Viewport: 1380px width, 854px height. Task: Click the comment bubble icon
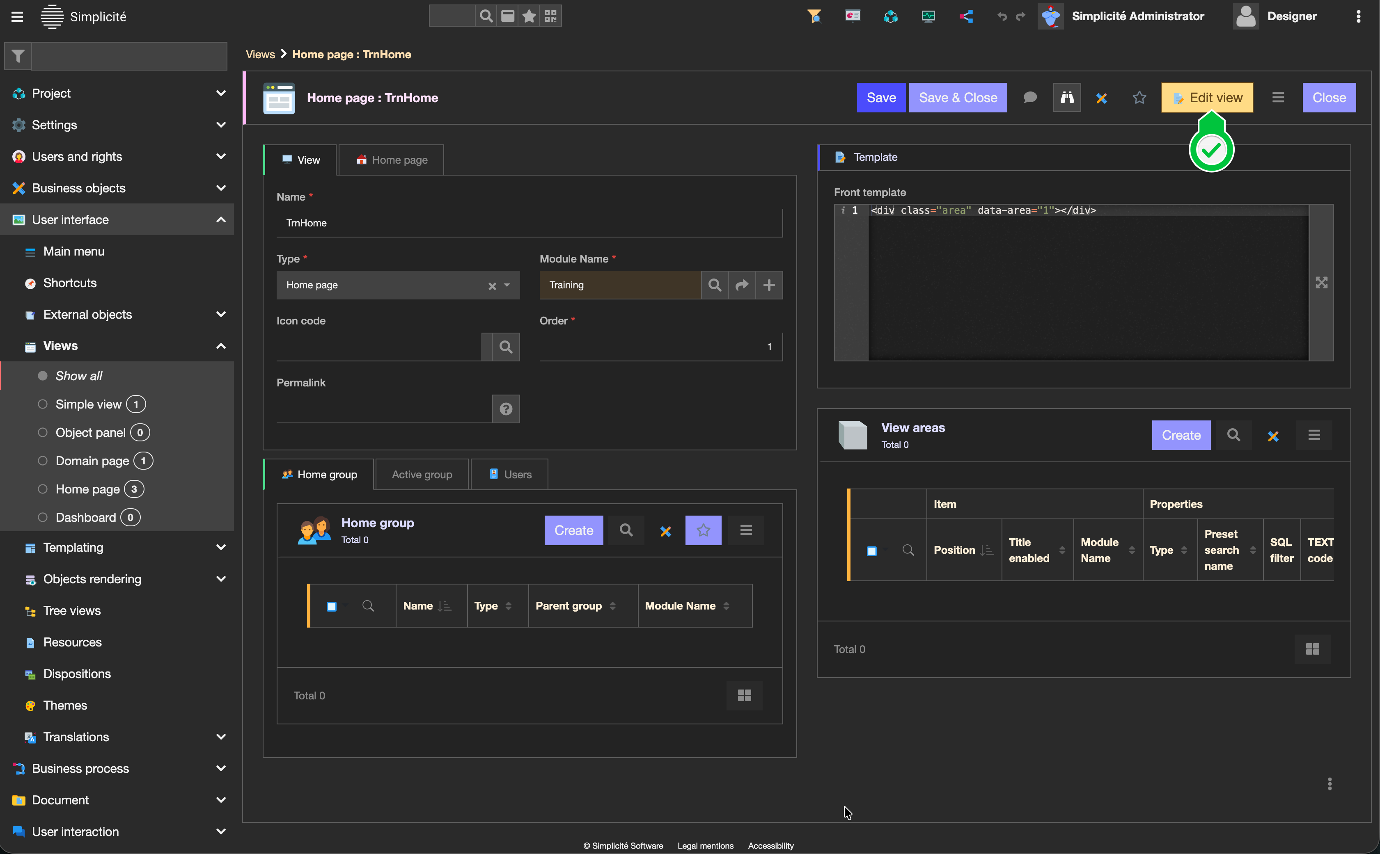tap(1029, 98)
